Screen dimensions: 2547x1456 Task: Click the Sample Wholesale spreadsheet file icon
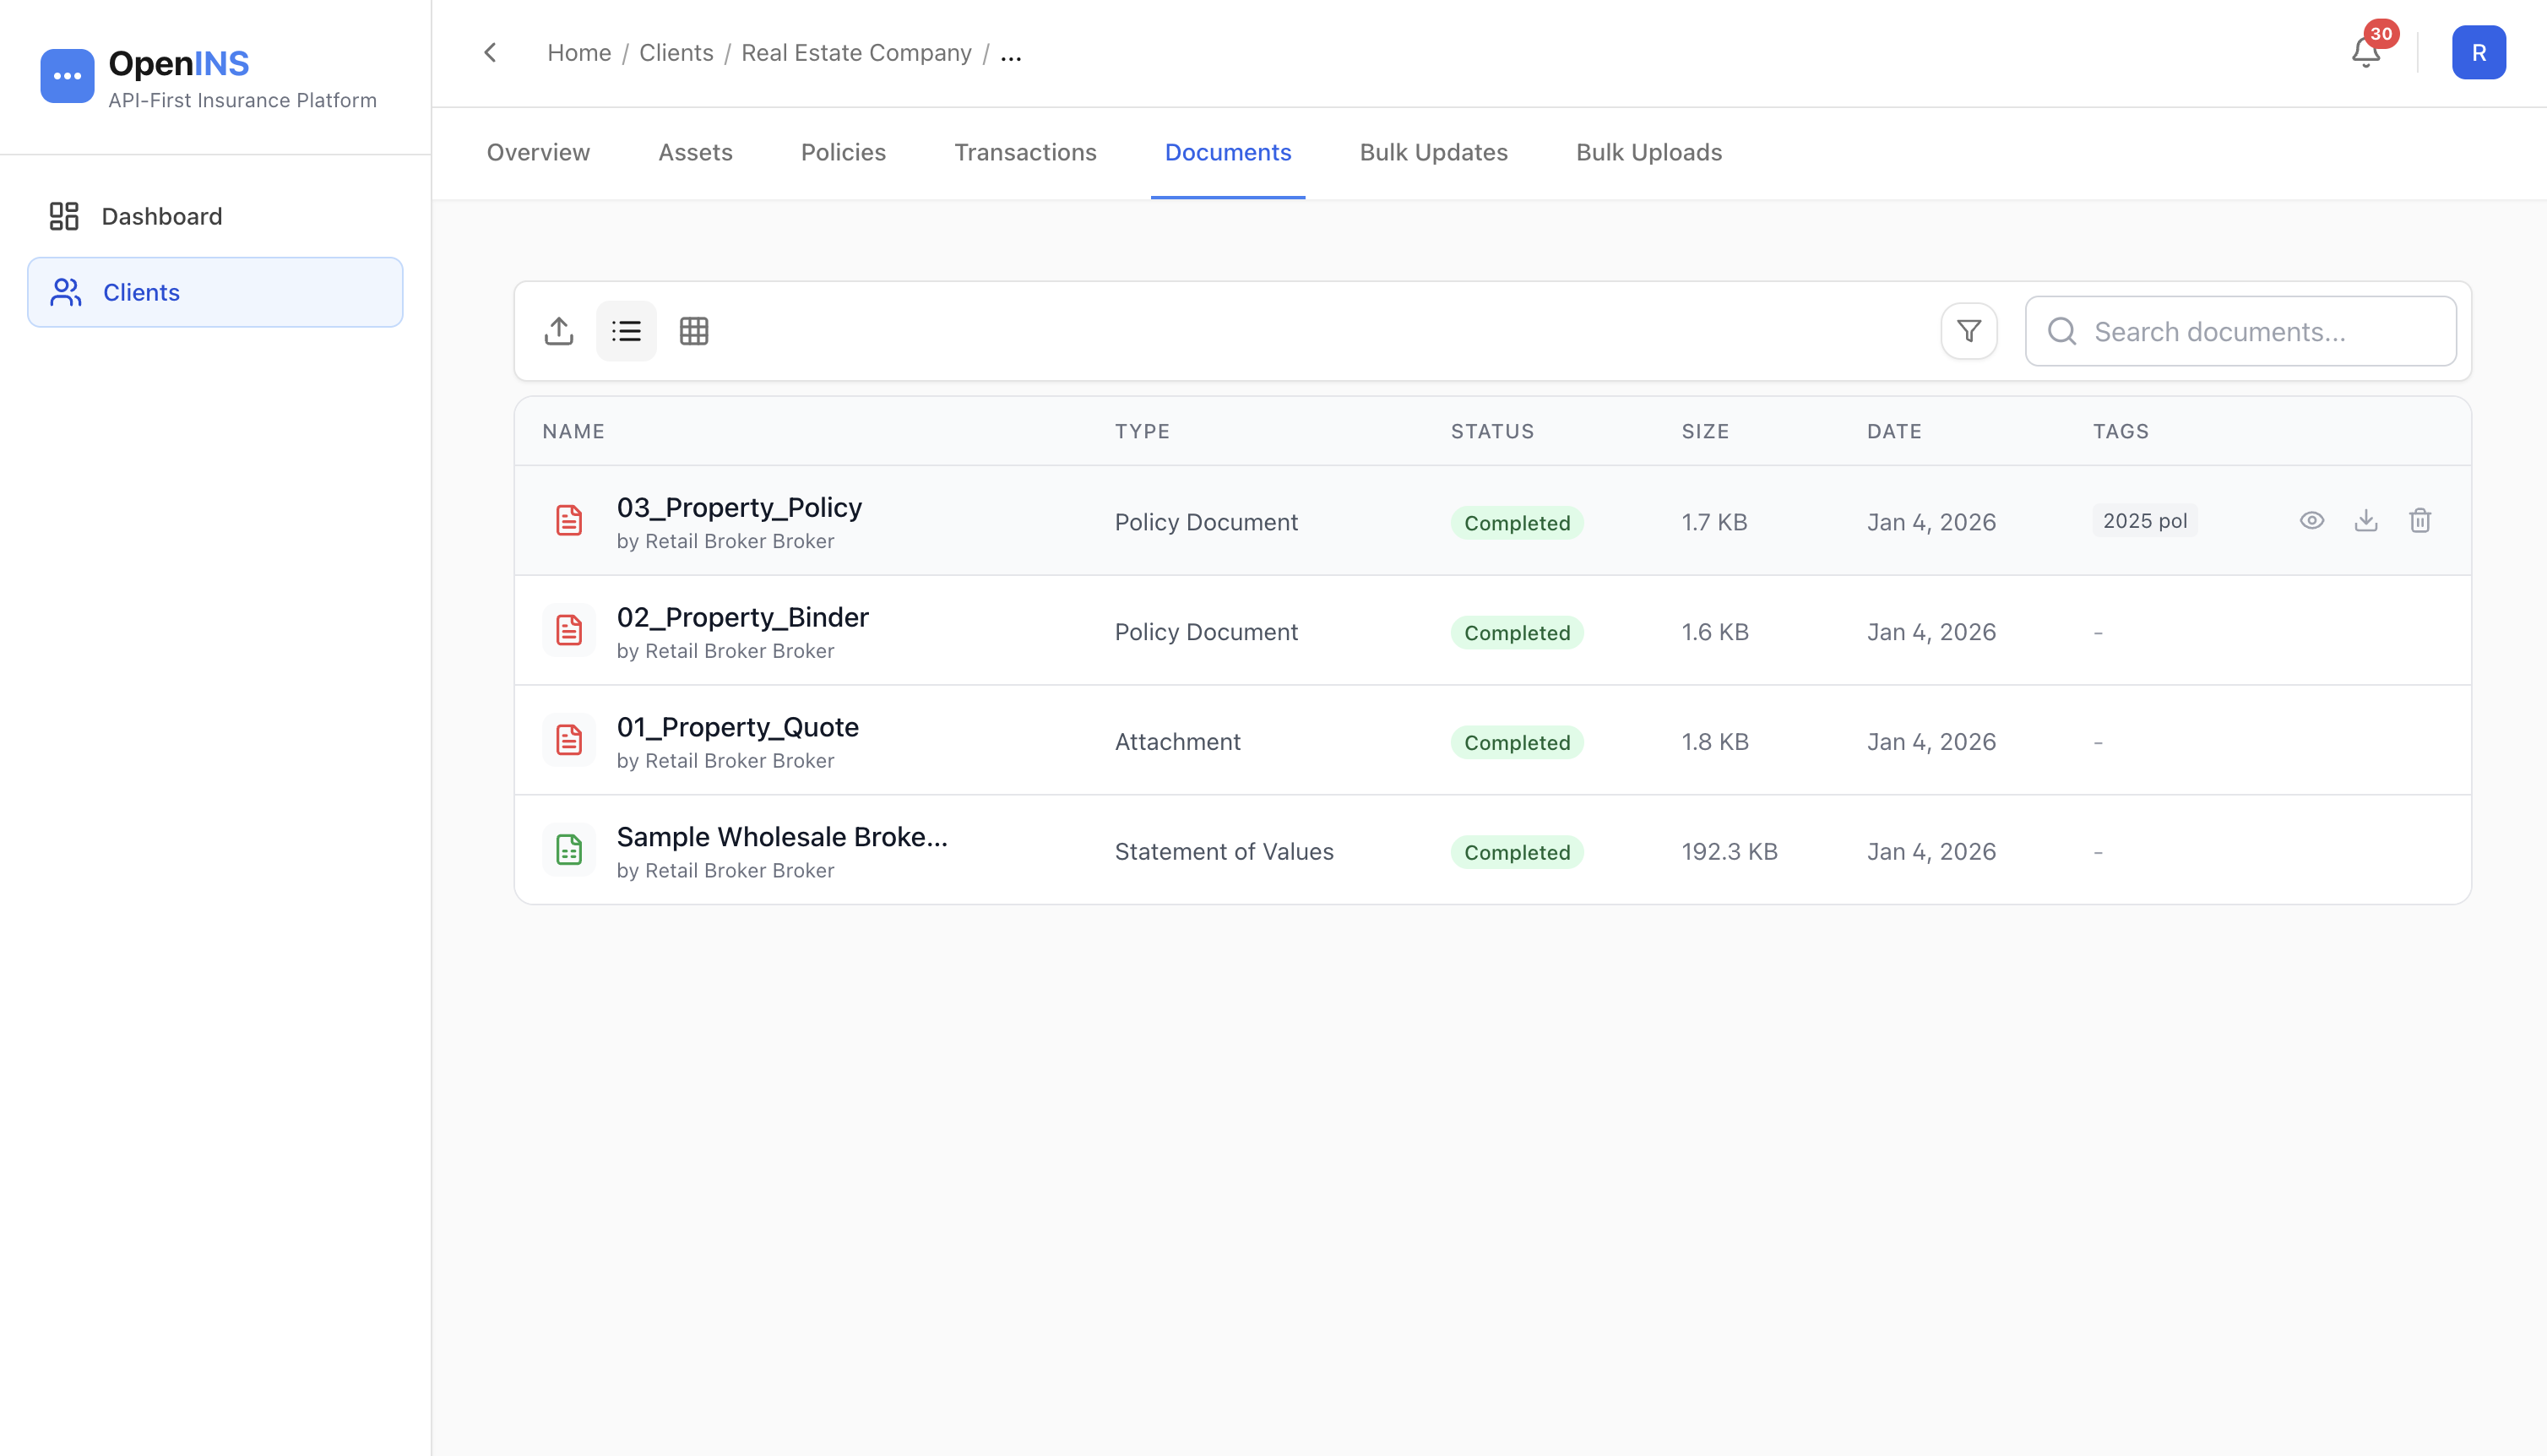coord(569,850)
